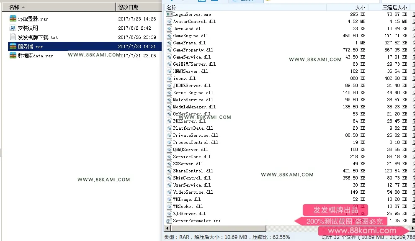Select the highlighted 服务端.rar row

click(85, 46)
